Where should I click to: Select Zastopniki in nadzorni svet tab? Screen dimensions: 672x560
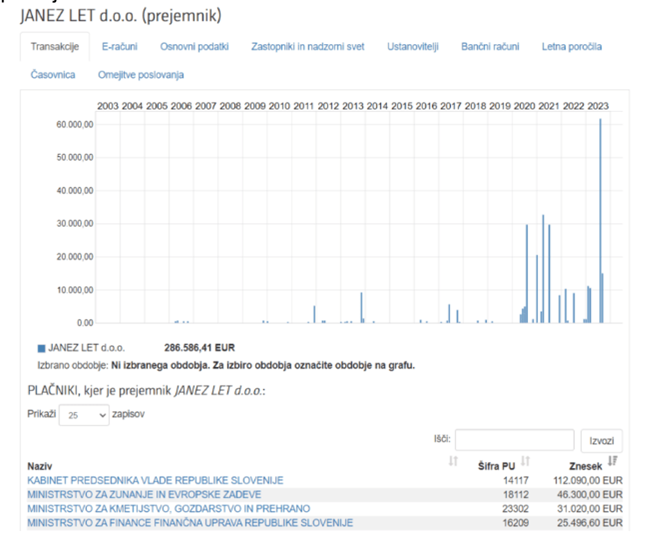pos(308,47)
